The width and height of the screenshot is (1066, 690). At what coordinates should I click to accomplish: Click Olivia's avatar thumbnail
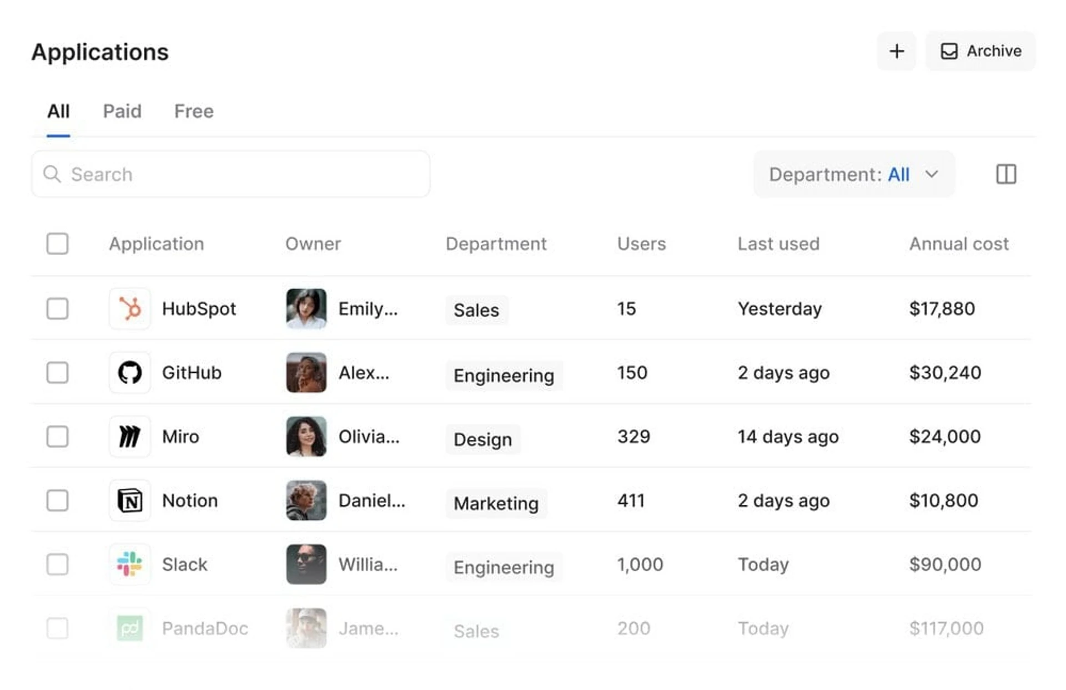306,437
